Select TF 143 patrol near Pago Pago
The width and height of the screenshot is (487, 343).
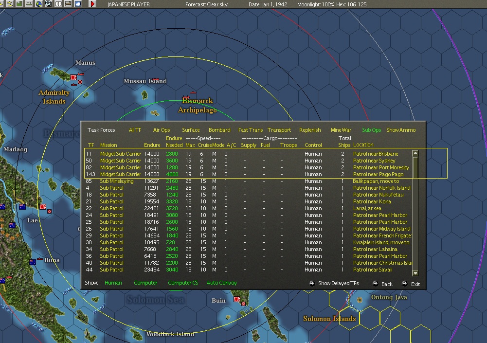pos(249,174)
